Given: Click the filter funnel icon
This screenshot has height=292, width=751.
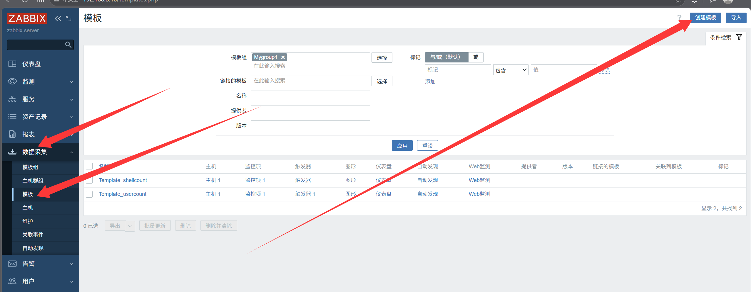Looking at the screenshot, I should point(739,37).
